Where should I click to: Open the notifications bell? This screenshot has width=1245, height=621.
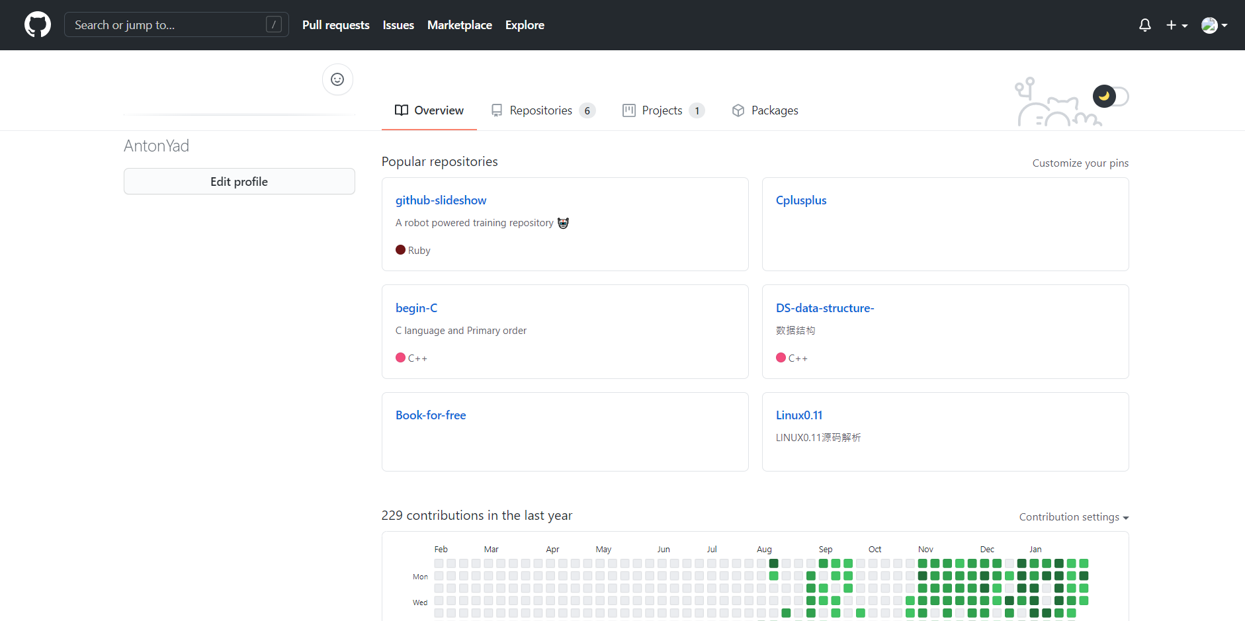(1145, 25)
